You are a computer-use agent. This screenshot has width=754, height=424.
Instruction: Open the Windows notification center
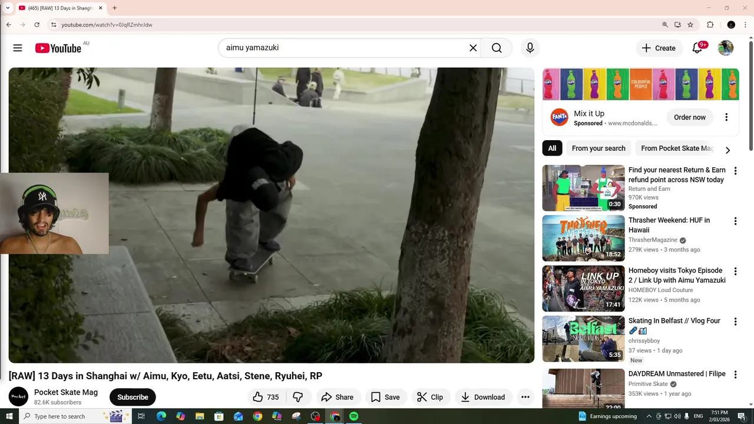[742, 416]
